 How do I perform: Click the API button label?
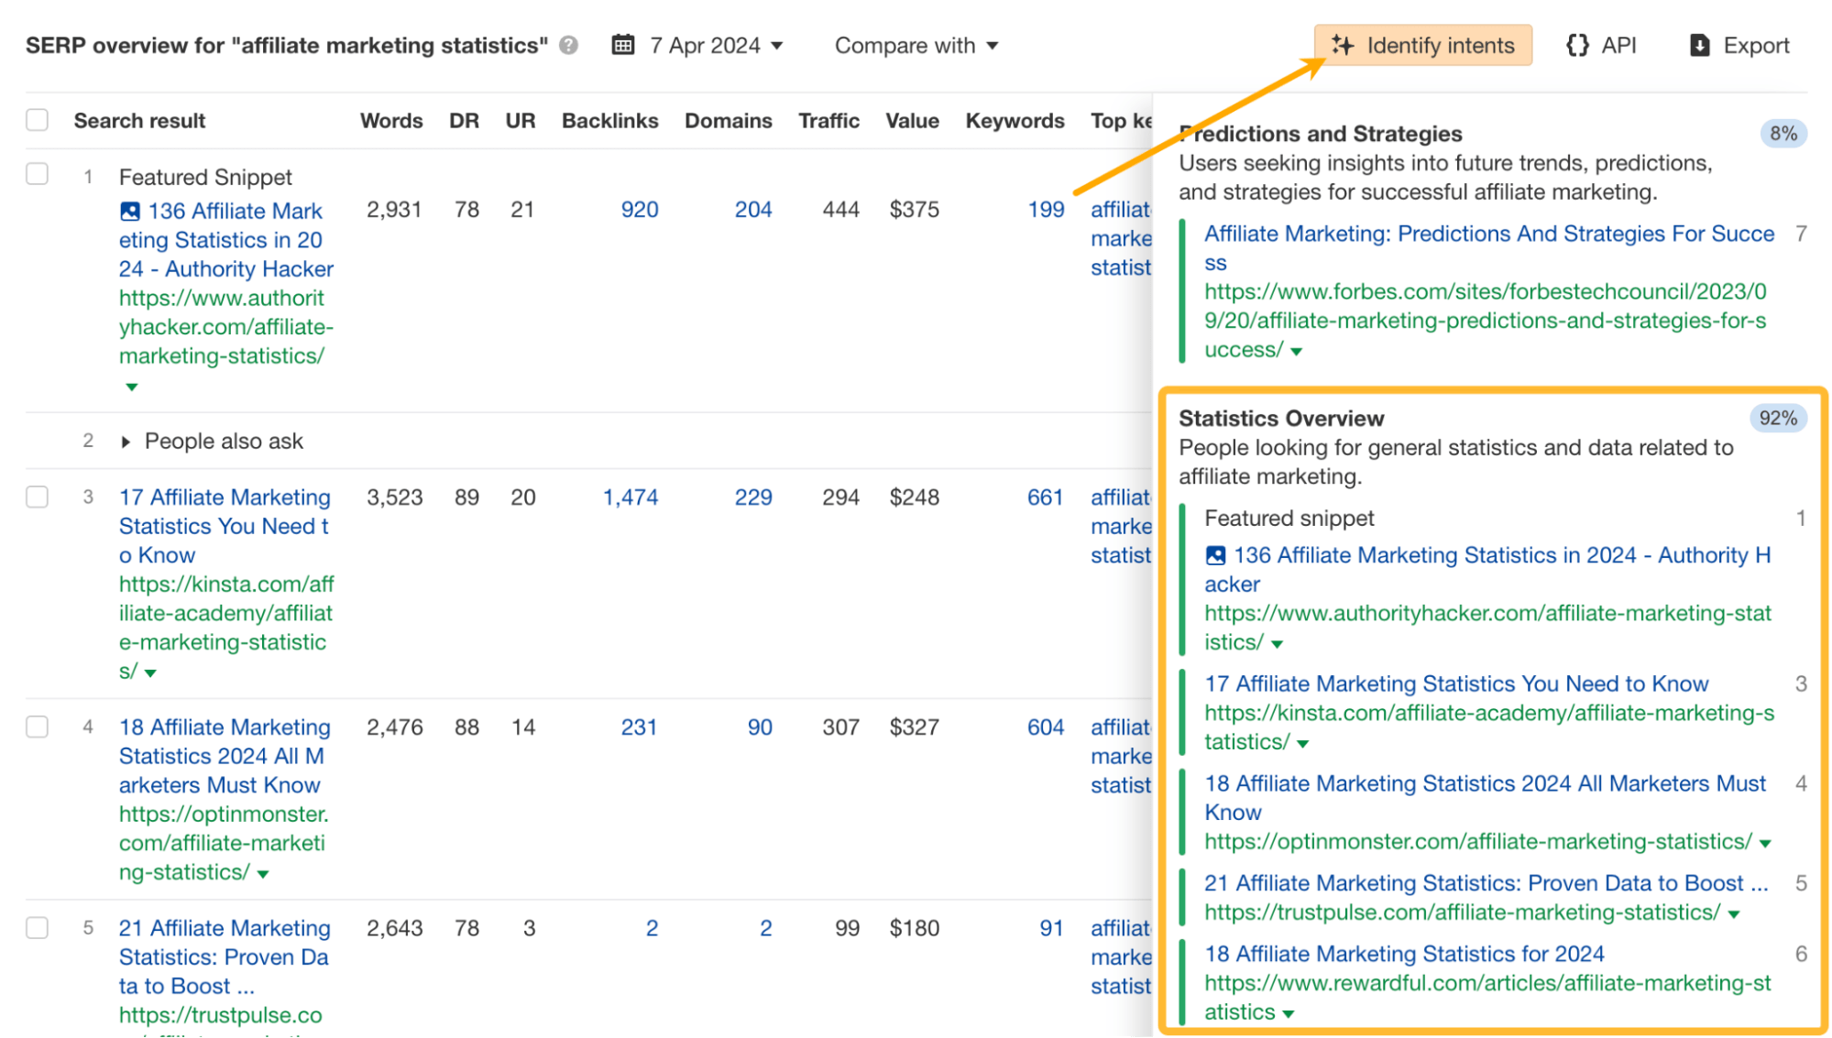(1618, 45)
